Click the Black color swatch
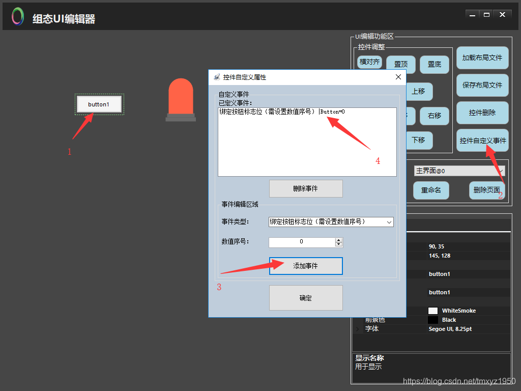The height and width of the screenshot is (391, 521). click(432, 320)
